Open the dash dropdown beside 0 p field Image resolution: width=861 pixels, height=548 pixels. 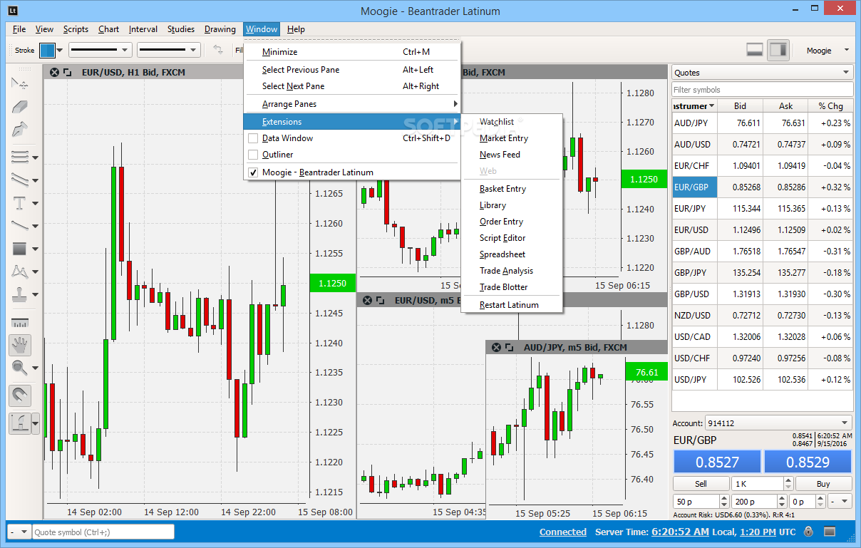pyautogui.click(x=841, y=502)
